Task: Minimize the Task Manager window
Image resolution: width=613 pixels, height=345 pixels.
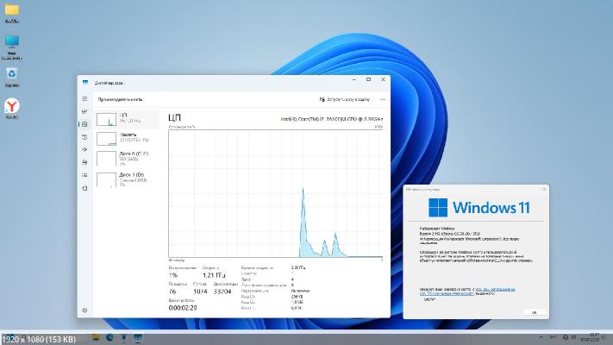Action: [354, 79]
